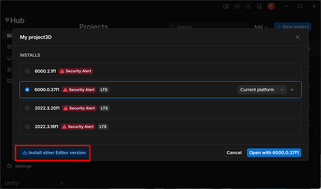Viewport: 321px width, 189px height.
Task: Open the user account avatar F
Action: 271,6
